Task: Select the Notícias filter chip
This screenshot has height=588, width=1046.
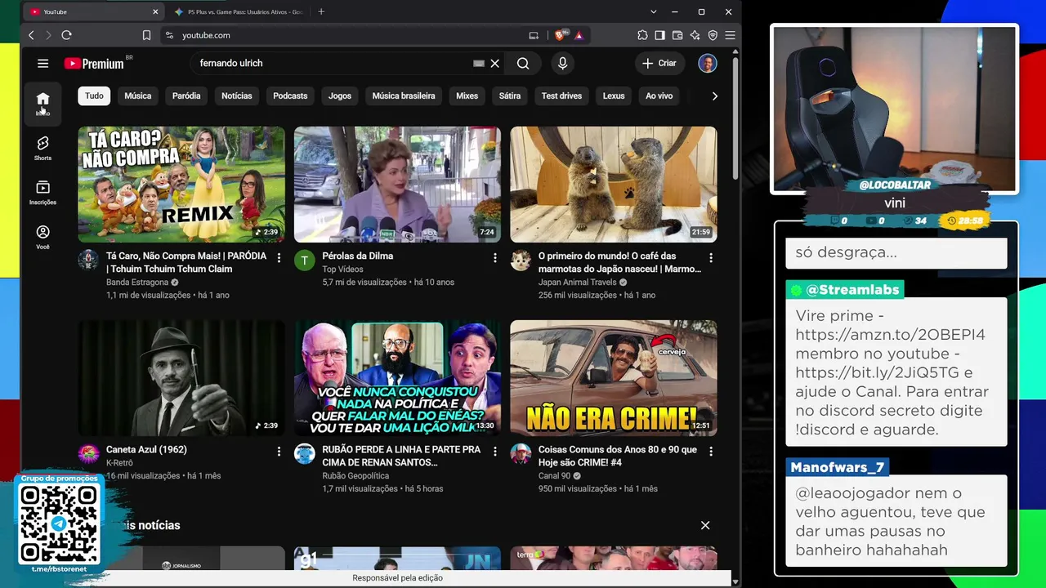Action: [237, 96]
